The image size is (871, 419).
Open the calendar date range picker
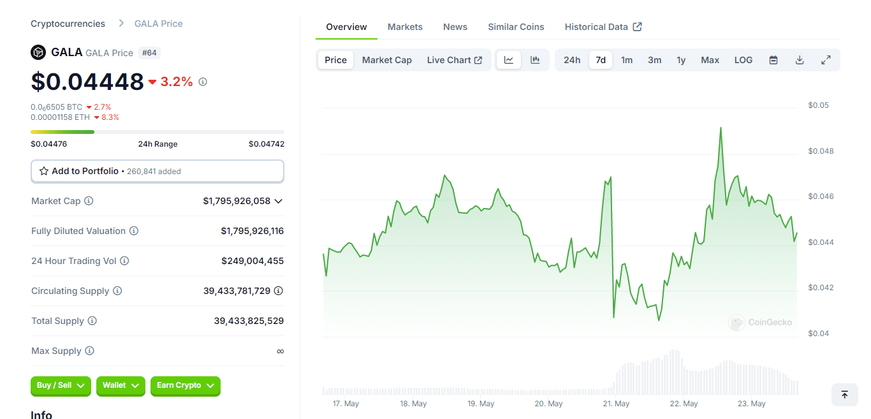coord(773,60)
